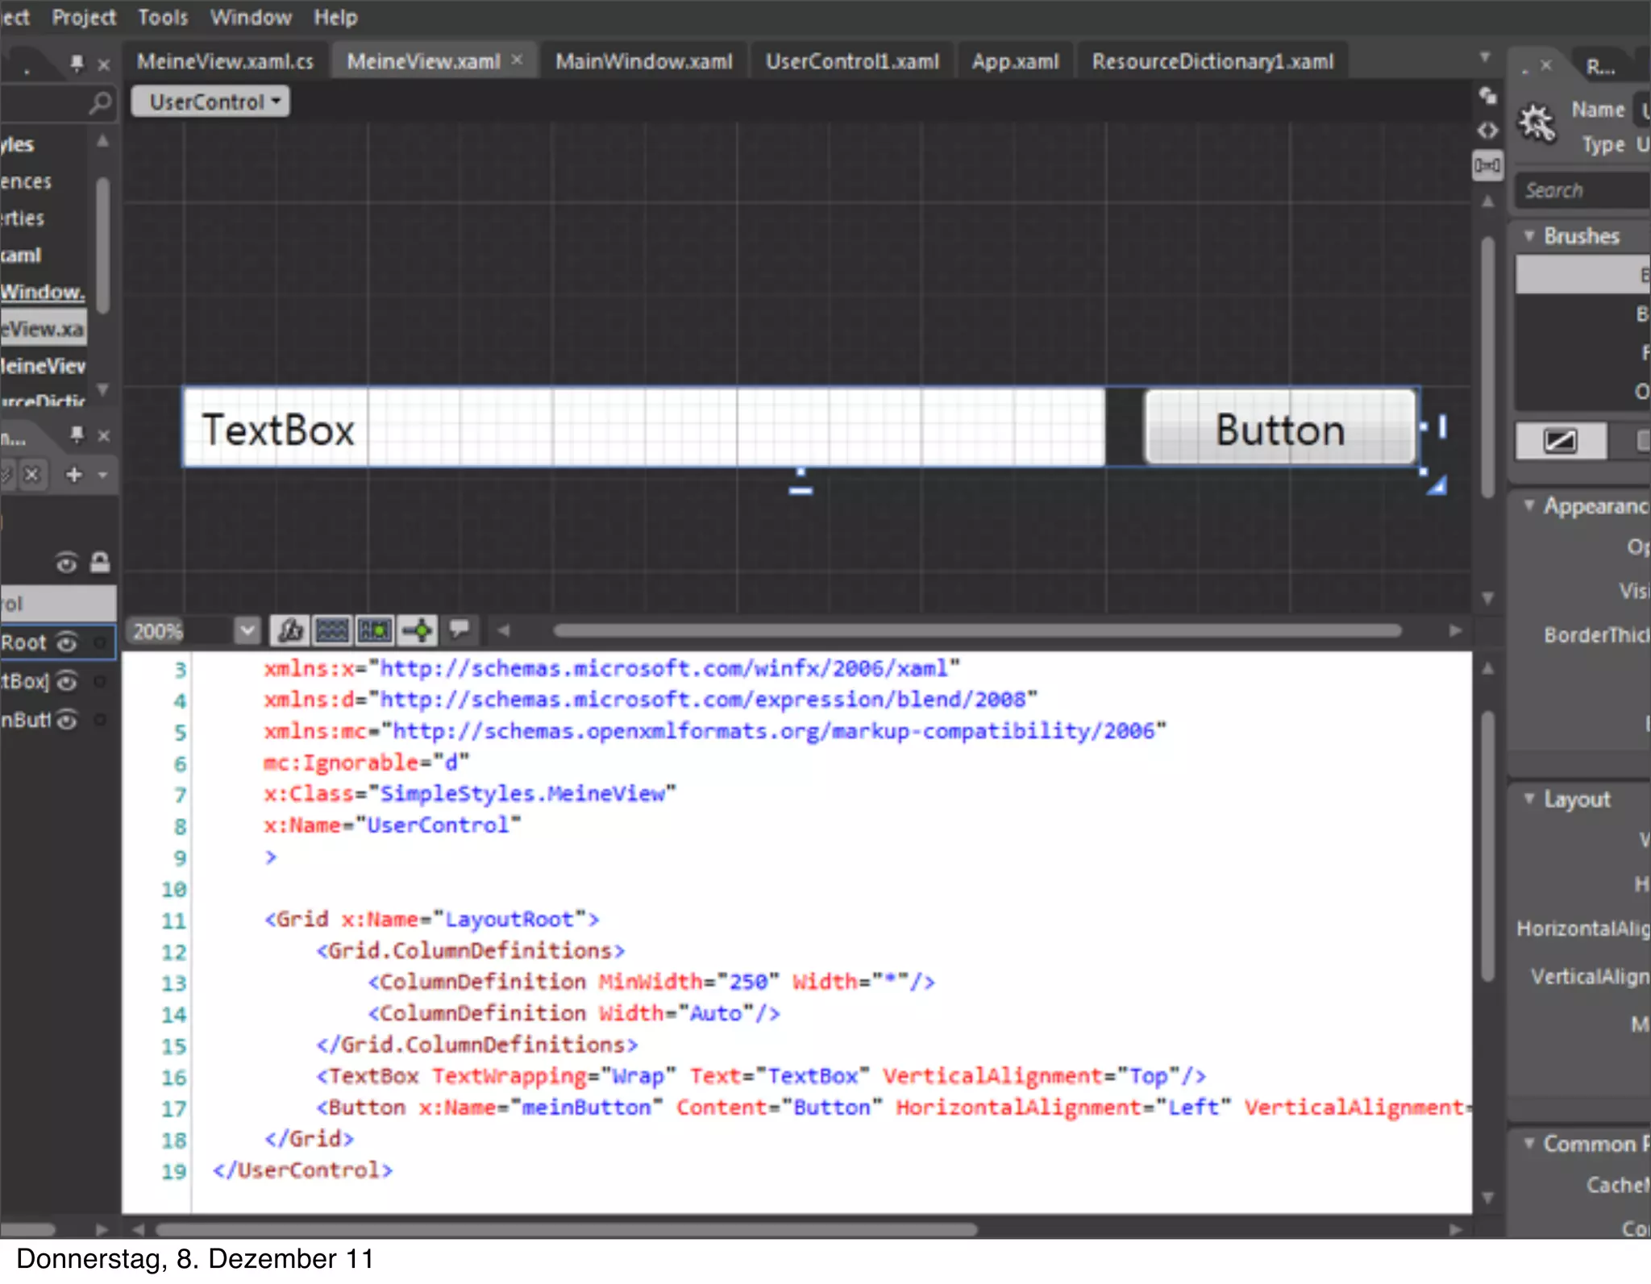Toggle show snap grid button
Image resolution: width=1651 pixels, height=1284 pixels.
(332, 630)
